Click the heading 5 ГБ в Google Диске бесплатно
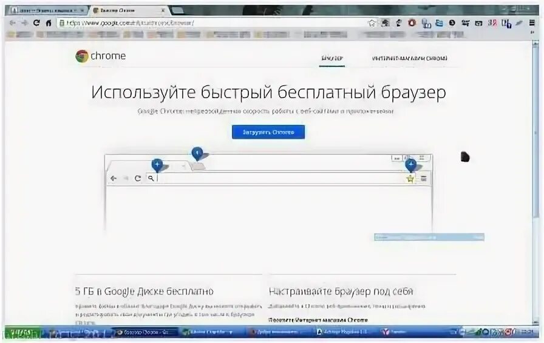Viewport: 544px width, 343px height. 144,291
